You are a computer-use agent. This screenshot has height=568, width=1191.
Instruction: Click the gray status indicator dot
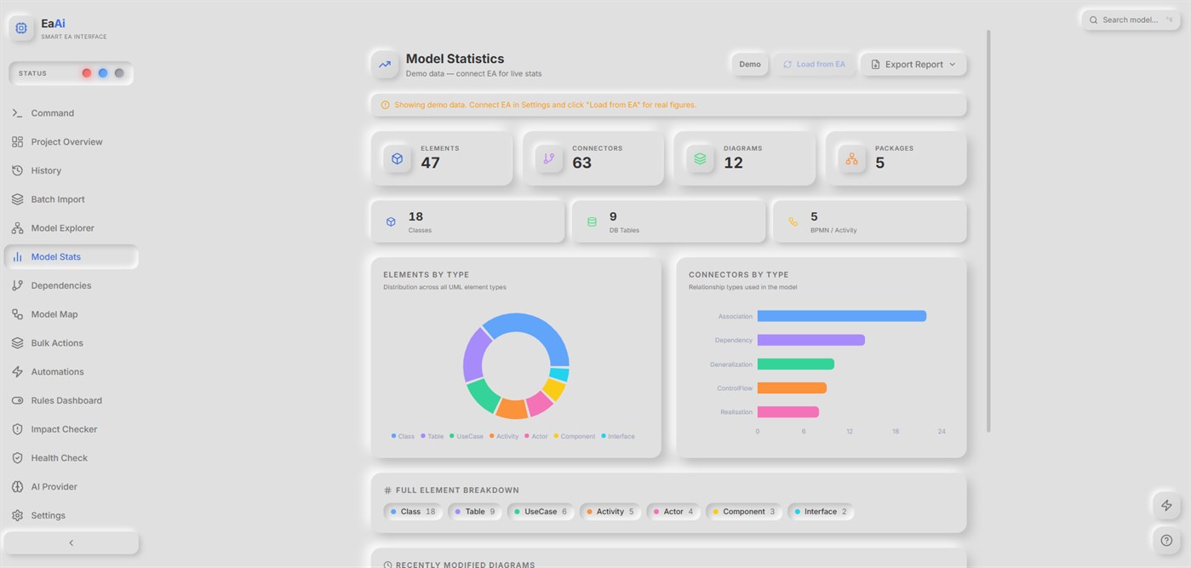(119, 73)
